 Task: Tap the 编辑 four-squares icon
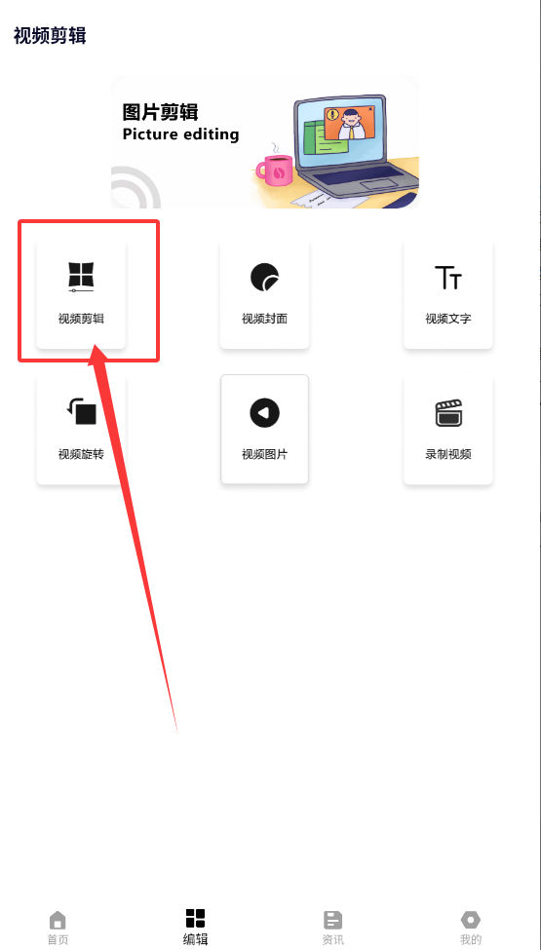195,918
